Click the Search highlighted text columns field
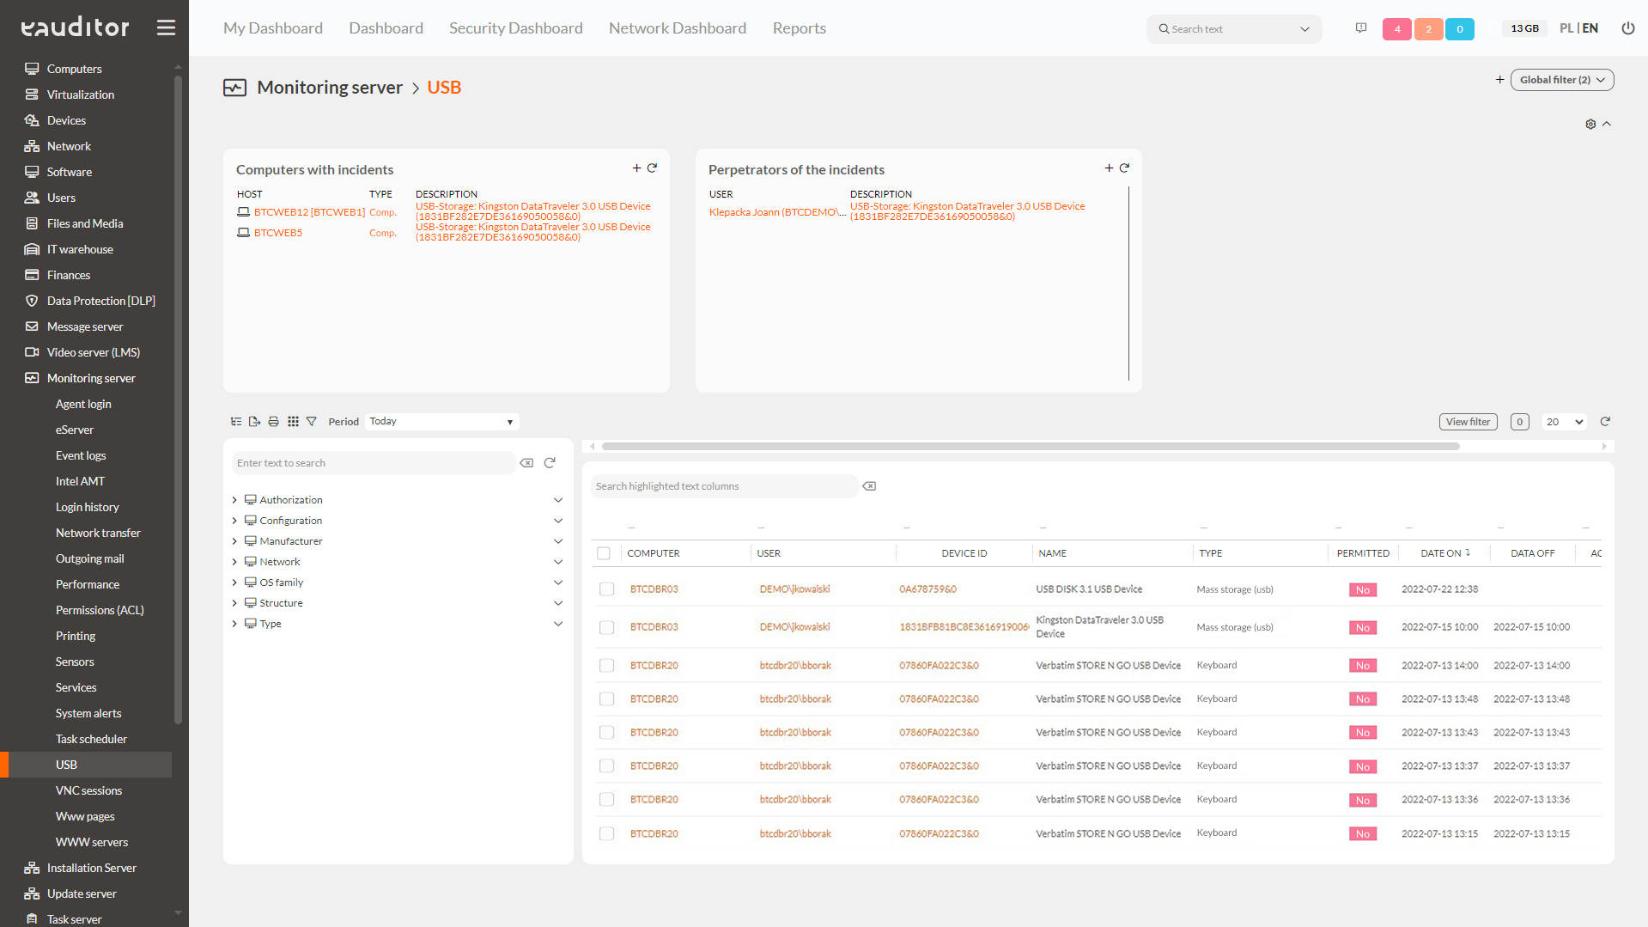The height and width of the screenshot is (927, 1648). pos(724,486)
